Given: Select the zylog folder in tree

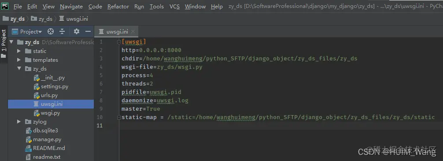Looking at the screenshot, I should (x=40, y=122).
